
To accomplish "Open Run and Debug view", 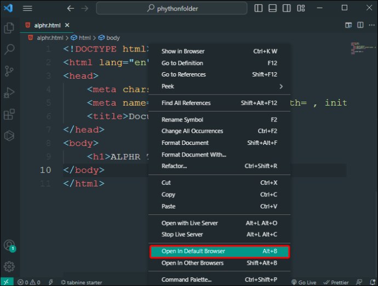I will (9, 92).
